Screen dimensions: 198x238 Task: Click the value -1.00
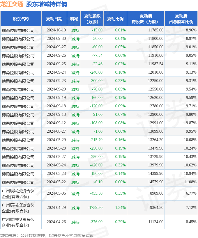tap(98, 131)
